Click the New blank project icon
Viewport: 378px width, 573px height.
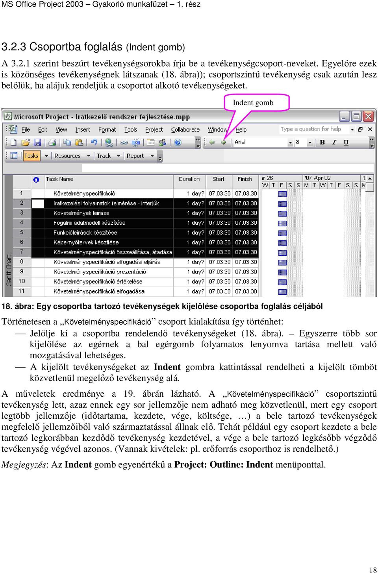click(14, 142)
